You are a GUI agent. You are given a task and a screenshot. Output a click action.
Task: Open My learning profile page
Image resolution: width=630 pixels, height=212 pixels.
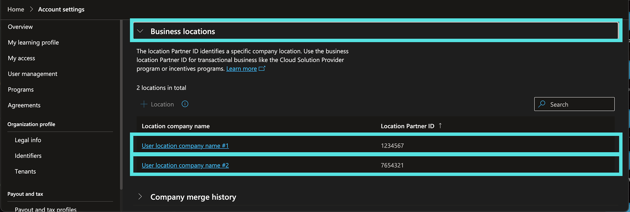pos(33,42)
